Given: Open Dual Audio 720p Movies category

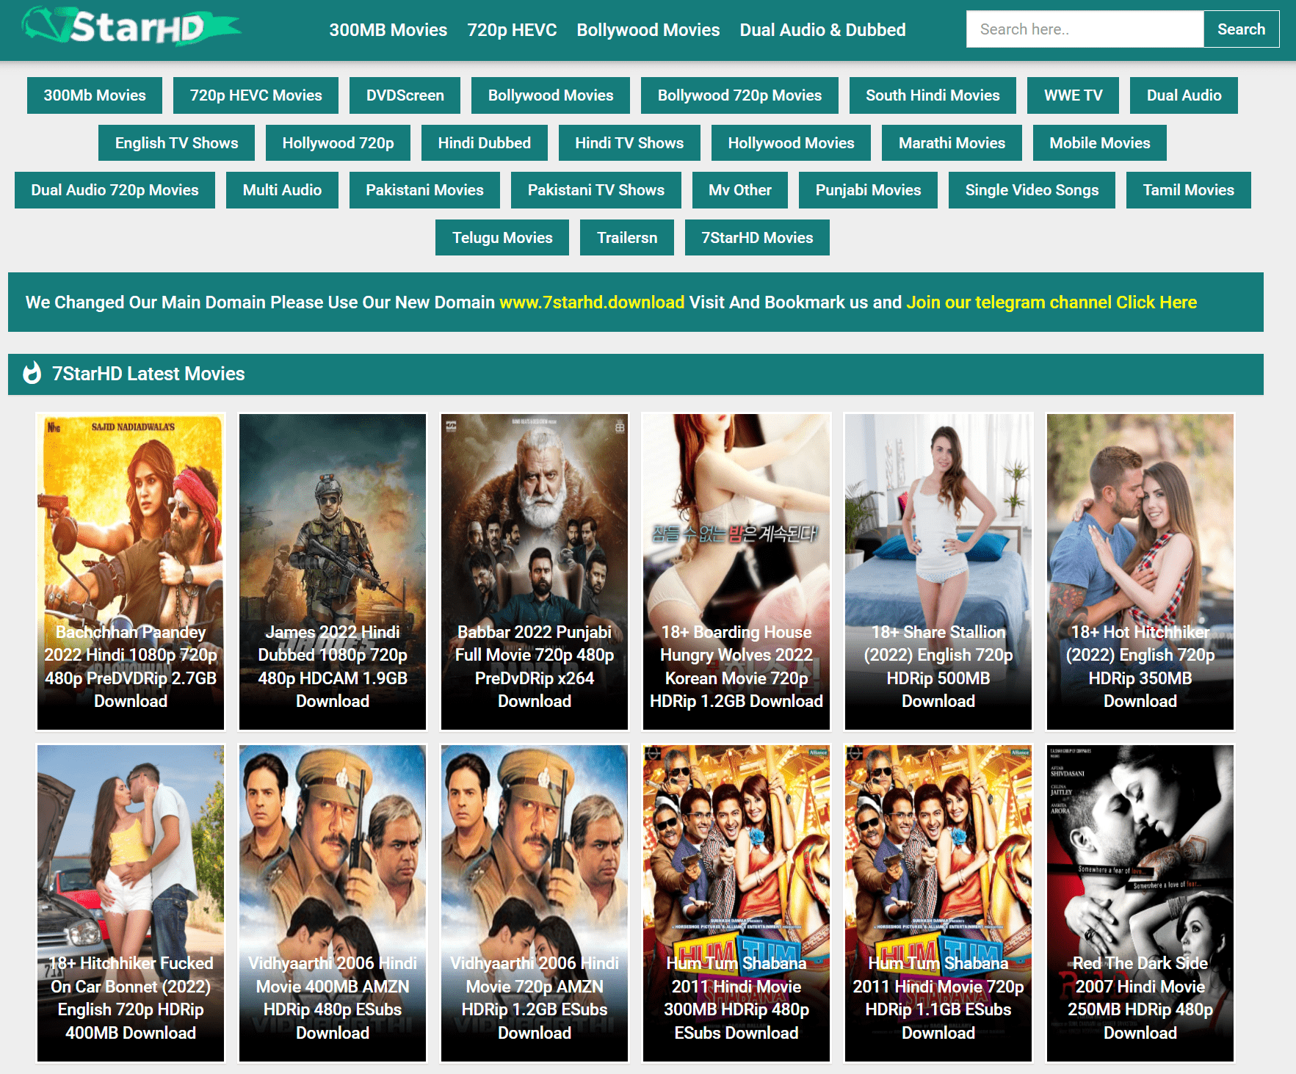Looking at the screenshot, I should (x=115, y=190).
